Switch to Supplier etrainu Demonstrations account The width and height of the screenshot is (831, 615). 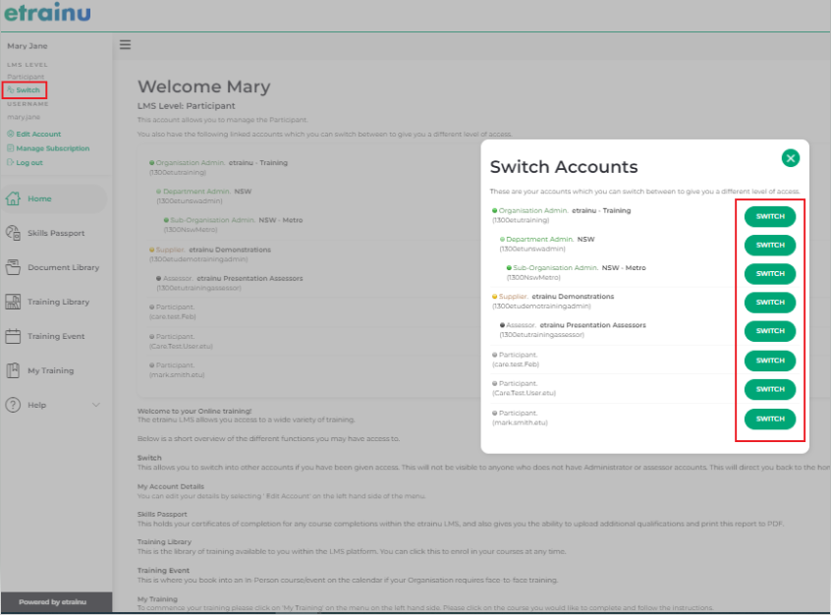coord(769,303)
